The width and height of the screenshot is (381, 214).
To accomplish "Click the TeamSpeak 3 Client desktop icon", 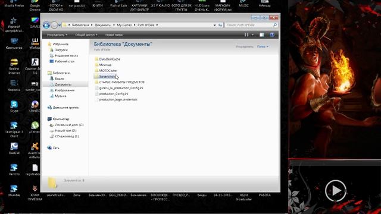I will click(14, 129).
